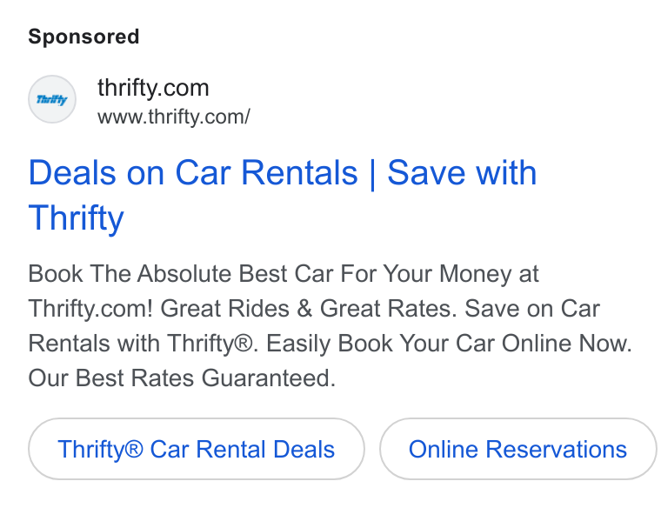661x508 pixels.
Task: Open the thrifty.com site name
Action: (x=153, y=88)
